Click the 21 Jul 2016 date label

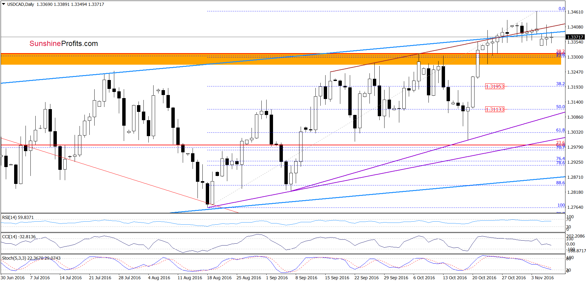pyautogui.click(x=100, y=278)
